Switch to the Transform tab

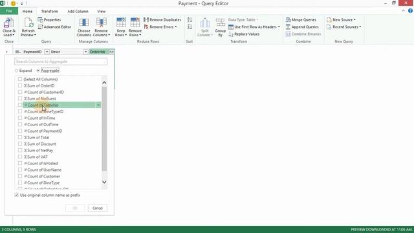point(50,11)
